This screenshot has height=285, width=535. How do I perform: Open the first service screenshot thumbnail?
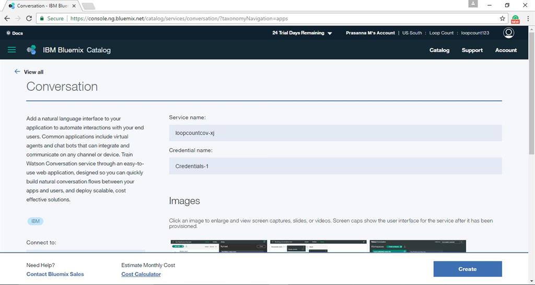[219, 246]
